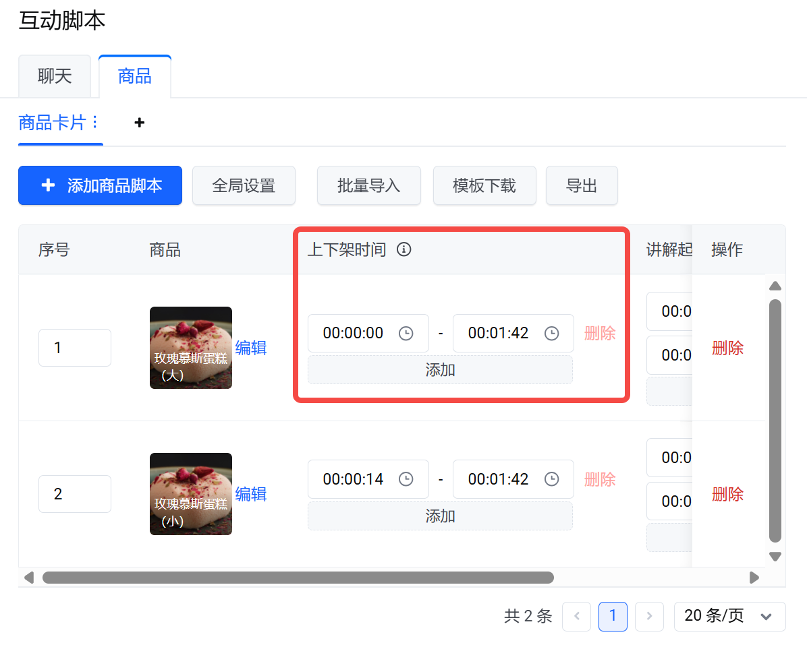The image size is (807, 647).
Task: Select page 1 in pagination
Action: point(613,616)
